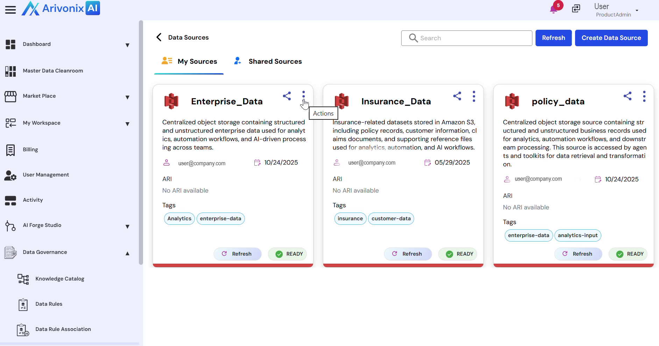This screenshot has height=346, width=659.
Task: Open three-dot actions on policy_data card
Action: (644, 96)
